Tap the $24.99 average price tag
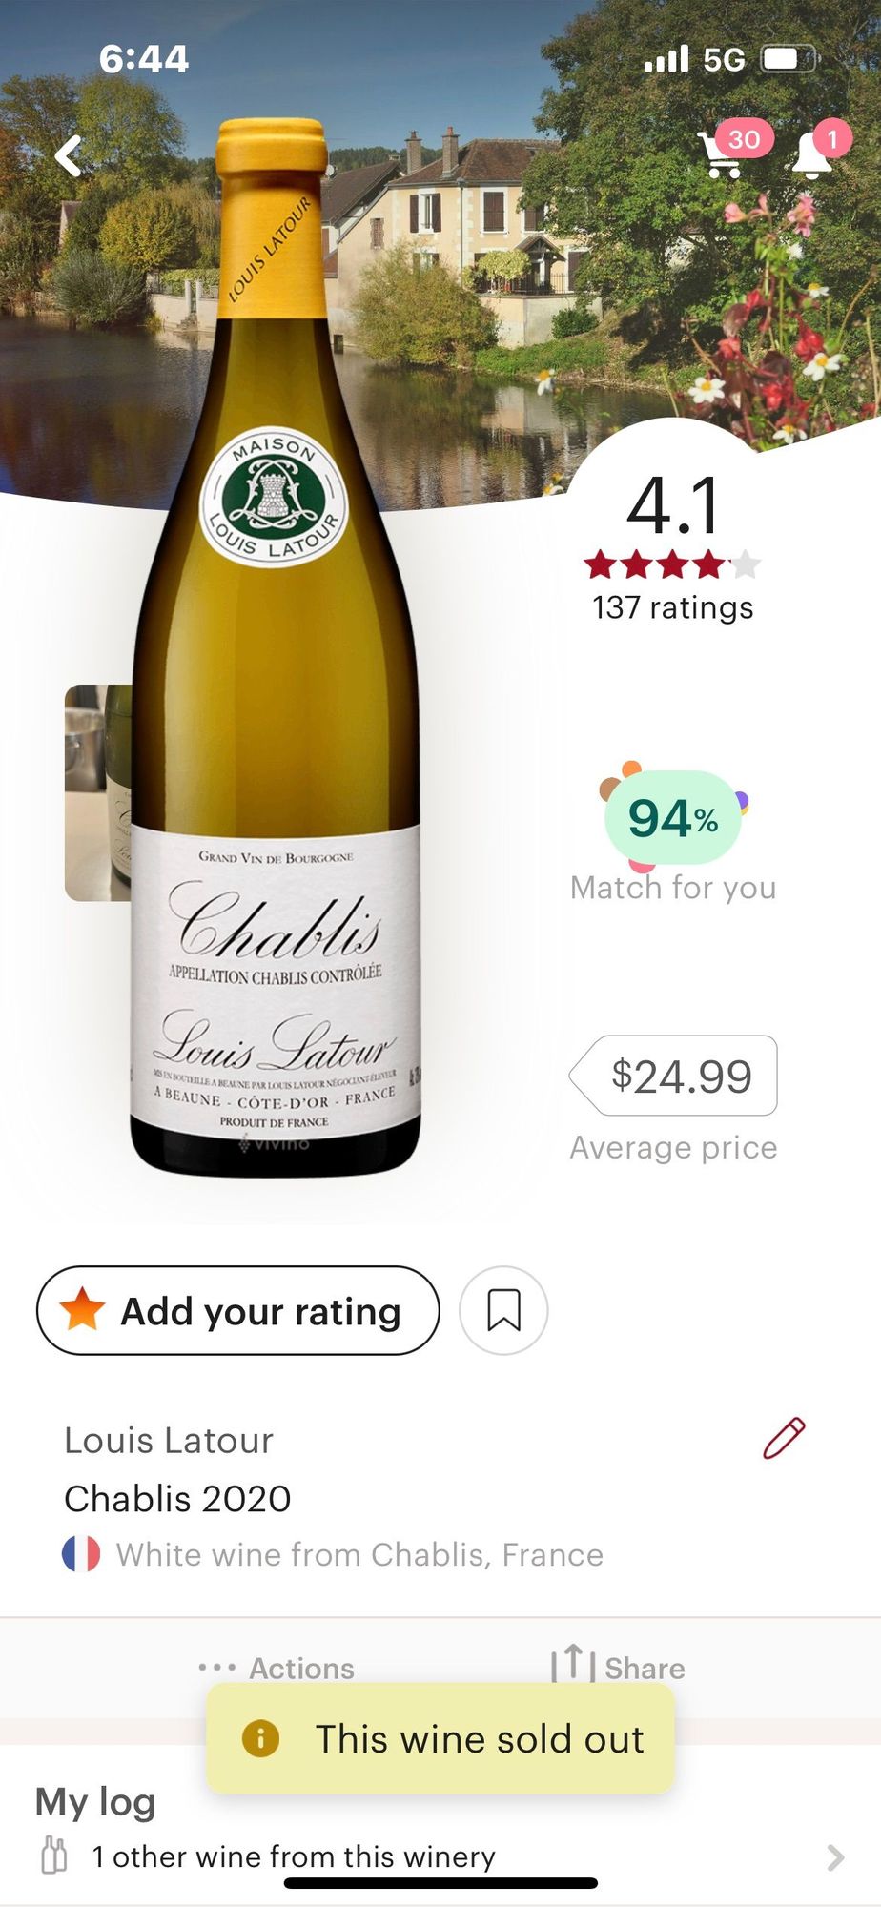 click(675, 1076)
